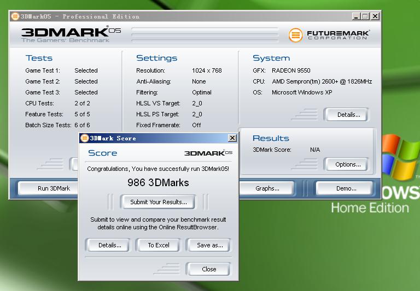The width and height of the screenshot is (420, 291).
Task: Click the 3DMark05 logo inside Score dialog
Action: [208, 153]
